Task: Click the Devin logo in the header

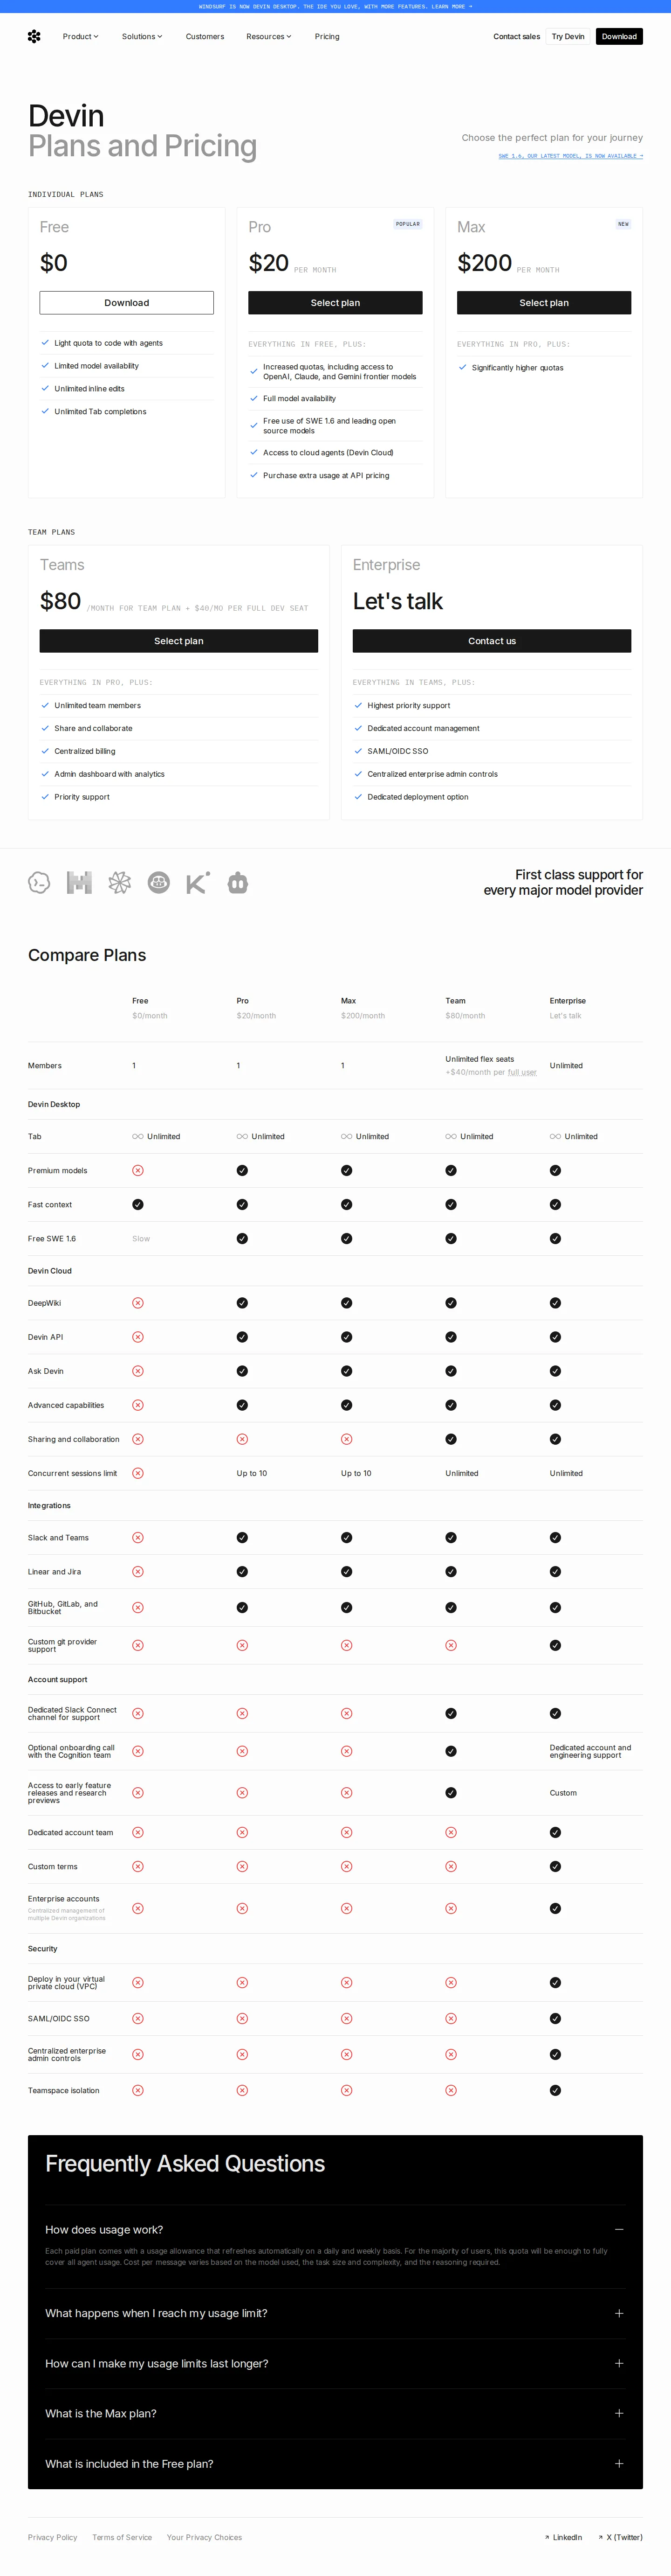Action: click(x=34, y=36)
